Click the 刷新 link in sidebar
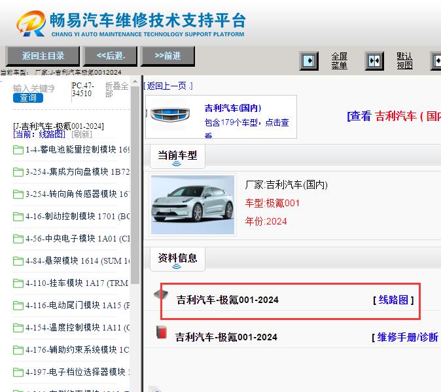 82,134
